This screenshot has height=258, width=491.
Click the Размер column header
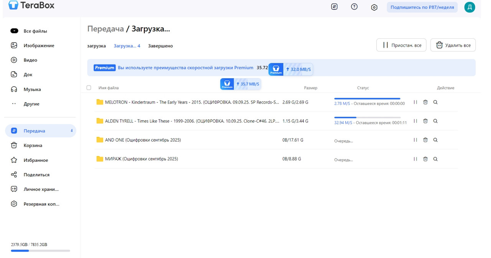point(311,88)
